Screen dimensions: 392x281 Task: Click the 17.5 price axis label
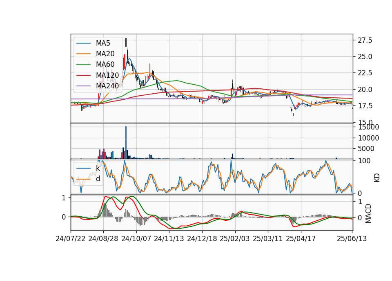(365, 106)
